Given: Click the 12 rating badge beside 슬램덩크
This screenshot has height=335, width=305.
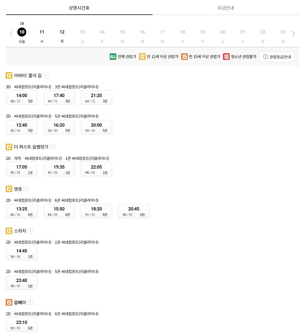Looking at the screenshot, I should tap(9, 147).
